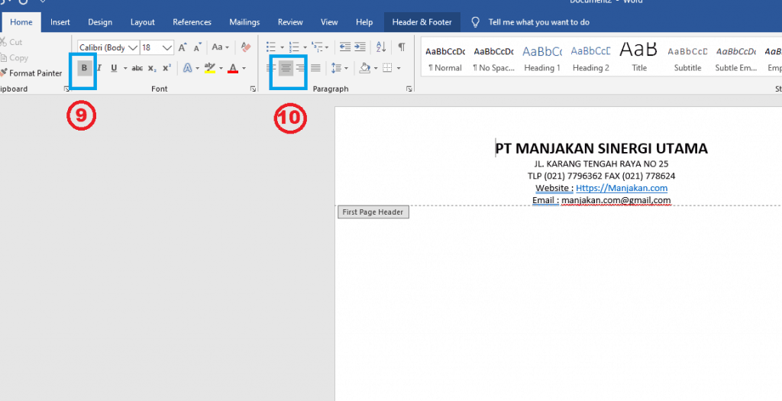Toggle Subscript formatting
This screenshot has width=782, height=401.
click(x=152, y=68)
